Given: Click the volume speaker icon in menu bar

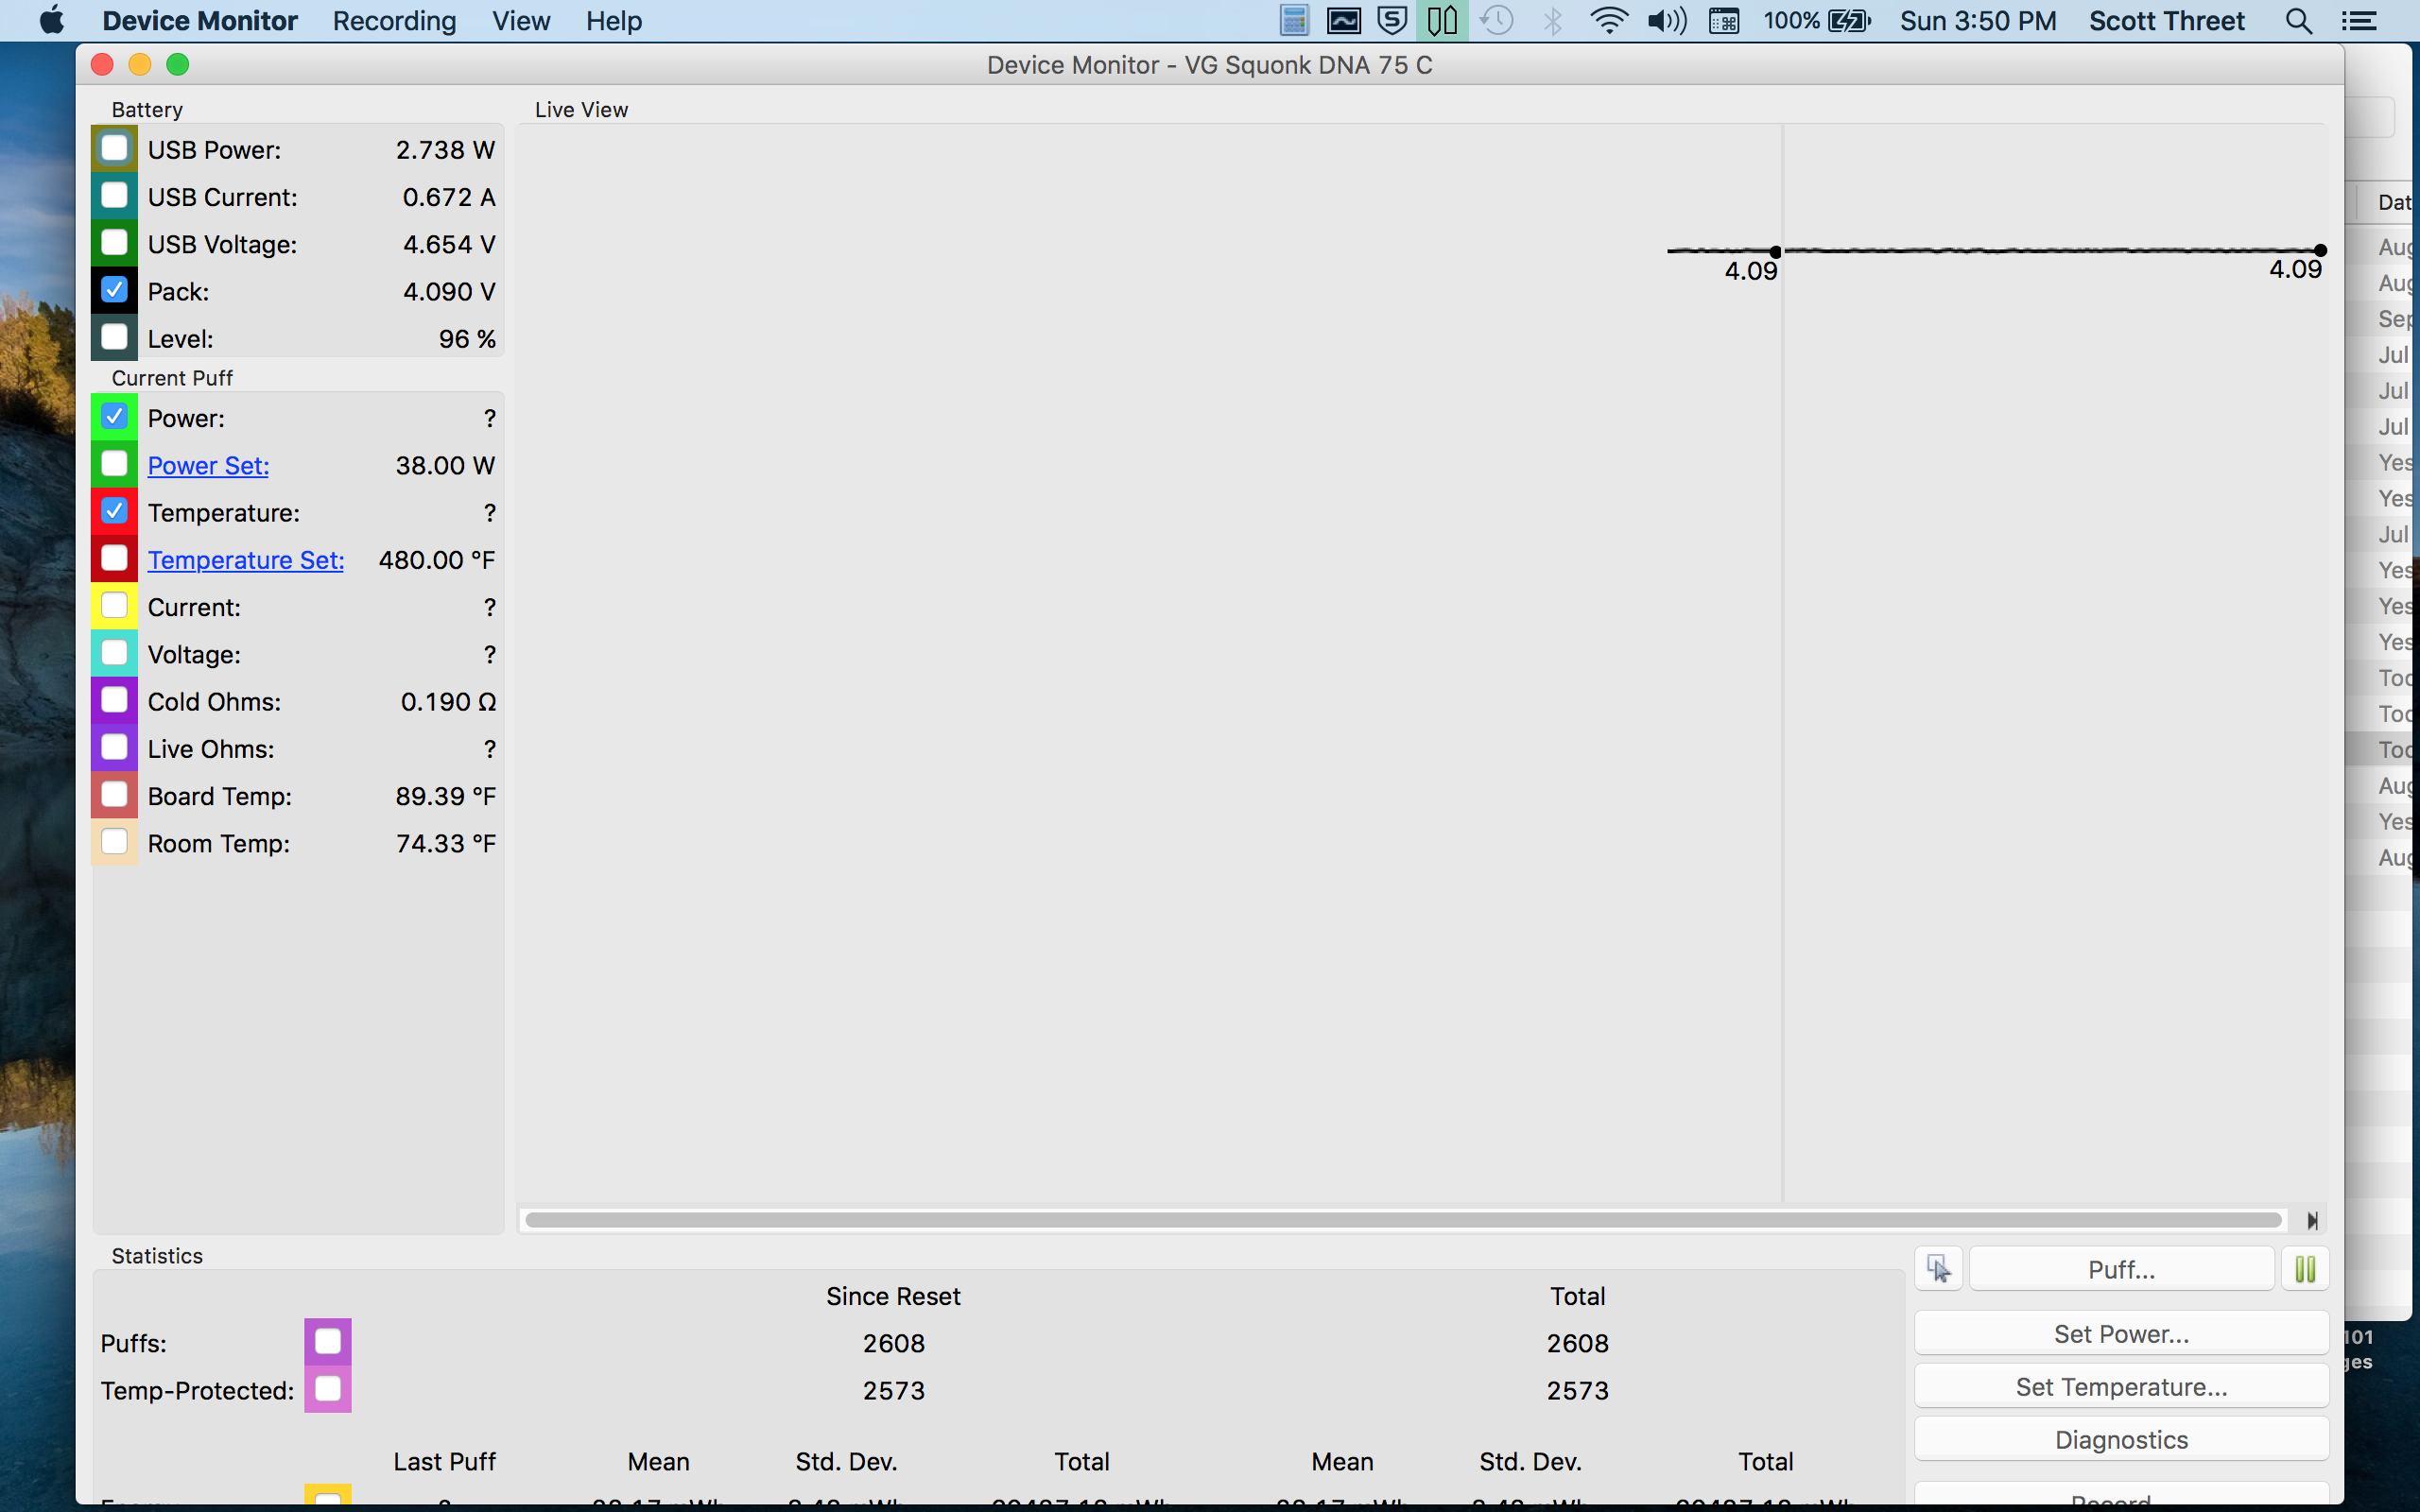Looking at the screenshot, I should [1666, 21].
